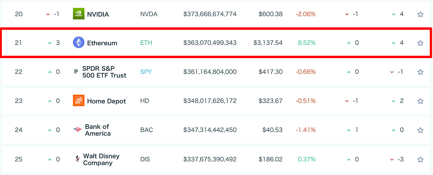Open the Walt Disney Company page
This screenshot has width=433, height=175.
(x=101, y=159)
